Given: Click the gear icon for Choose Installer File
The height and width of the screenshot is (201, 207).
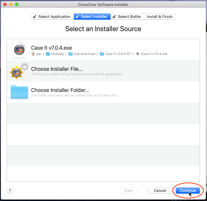Looking at the screenshot, I should [x=19, y=71].
